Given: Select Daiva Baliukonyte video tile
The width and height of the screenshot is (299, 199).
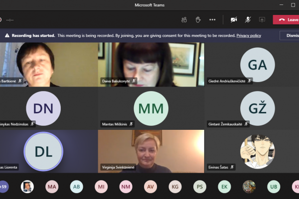Looking at the screenshot, I should tap(151, 65).
